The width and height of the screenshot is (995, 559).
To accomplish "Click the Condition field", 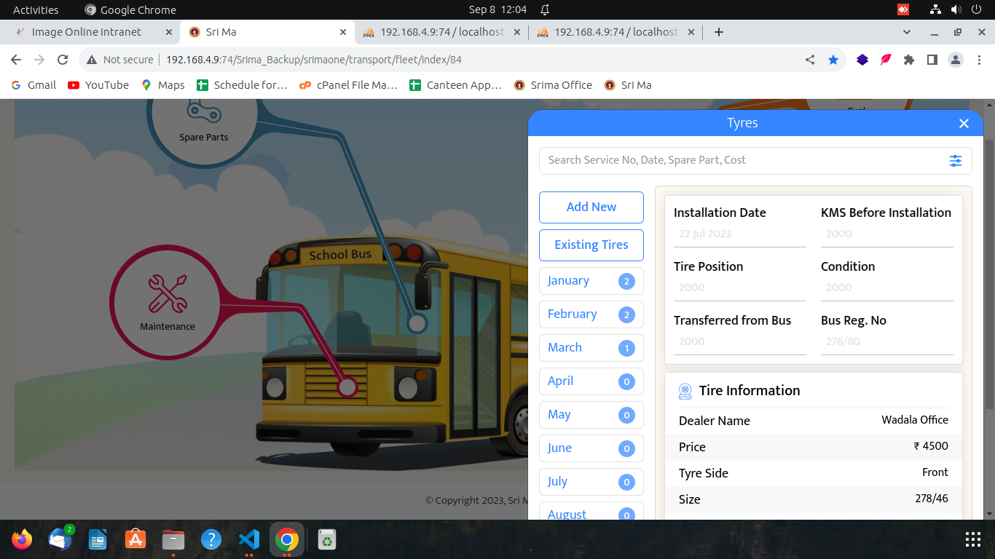I will [x=887, y=288].
